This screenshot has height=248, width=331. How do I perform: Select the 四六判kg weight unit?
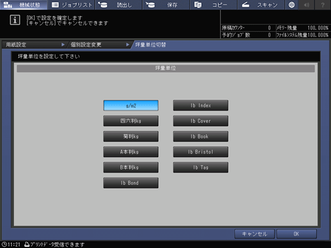[131, 121]
